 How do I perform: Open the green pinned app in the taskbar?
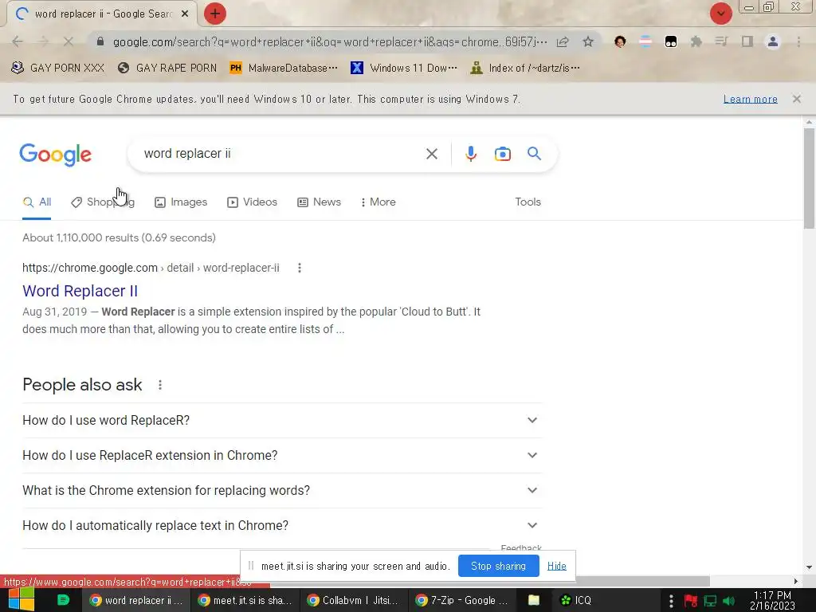click(x=63, y=600)
